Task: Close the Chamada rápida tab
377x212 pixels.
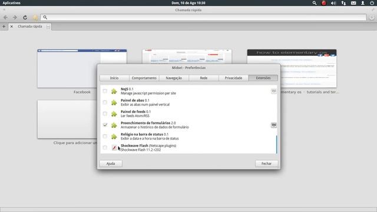Action: pos(12,26)
